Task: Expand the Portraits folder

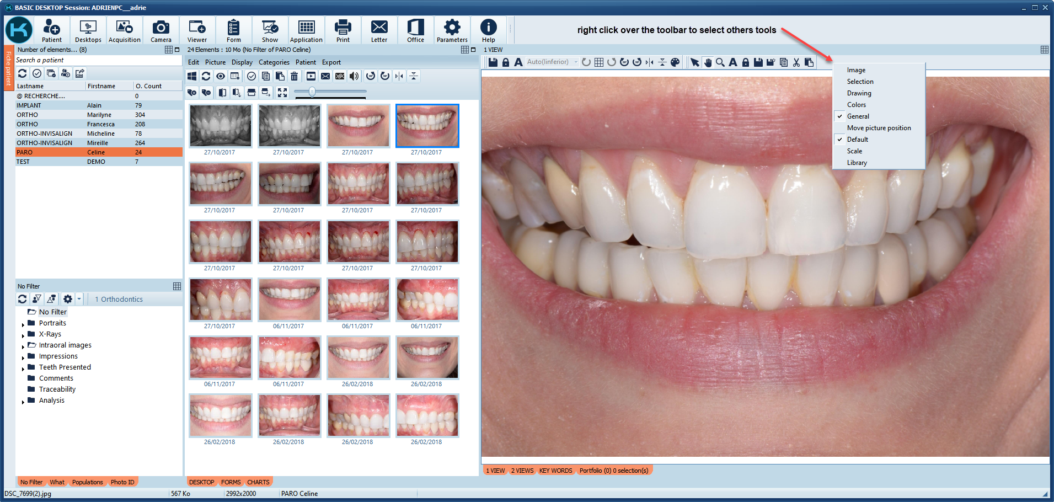Action: [x=23, y=323]
